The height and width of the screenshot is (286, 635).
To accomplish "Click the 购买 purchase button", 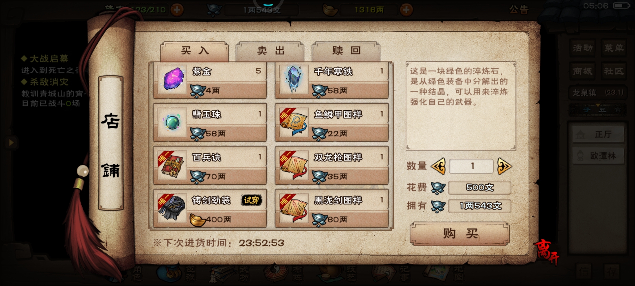I will pyautogui.click(x=460, y=234).
